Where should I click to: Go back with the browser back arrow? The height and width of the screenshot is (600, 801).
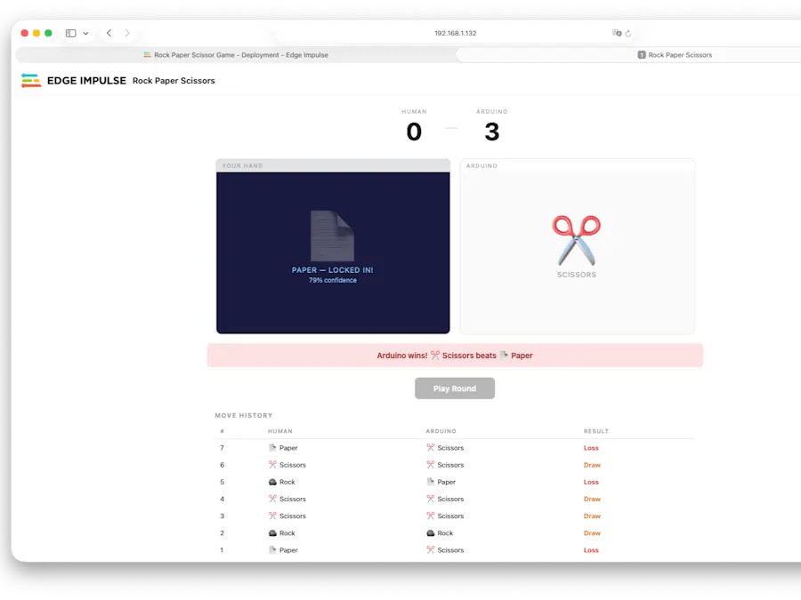pos(109,33)
